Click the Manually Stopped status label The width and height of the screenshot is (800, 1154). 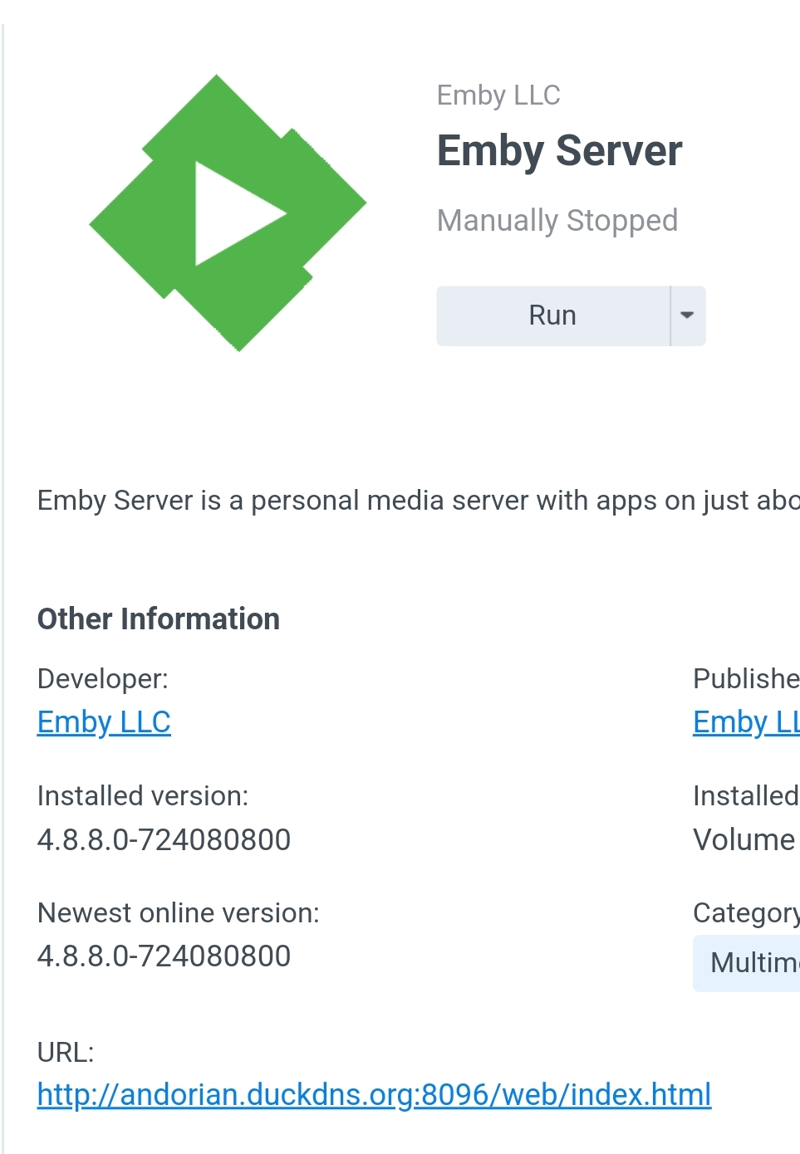[x=557, y=220]
